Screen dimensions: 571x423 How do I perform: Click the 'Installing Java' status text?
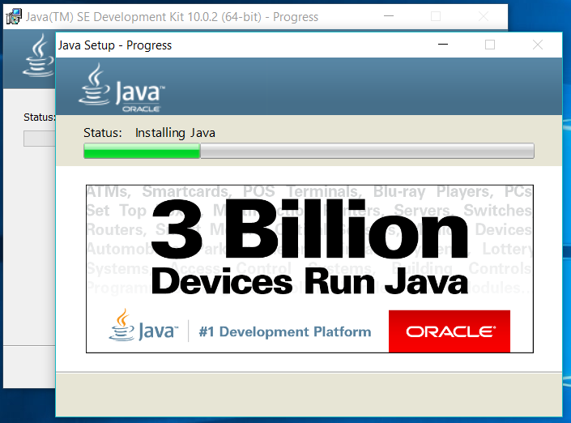pos(175,133)
